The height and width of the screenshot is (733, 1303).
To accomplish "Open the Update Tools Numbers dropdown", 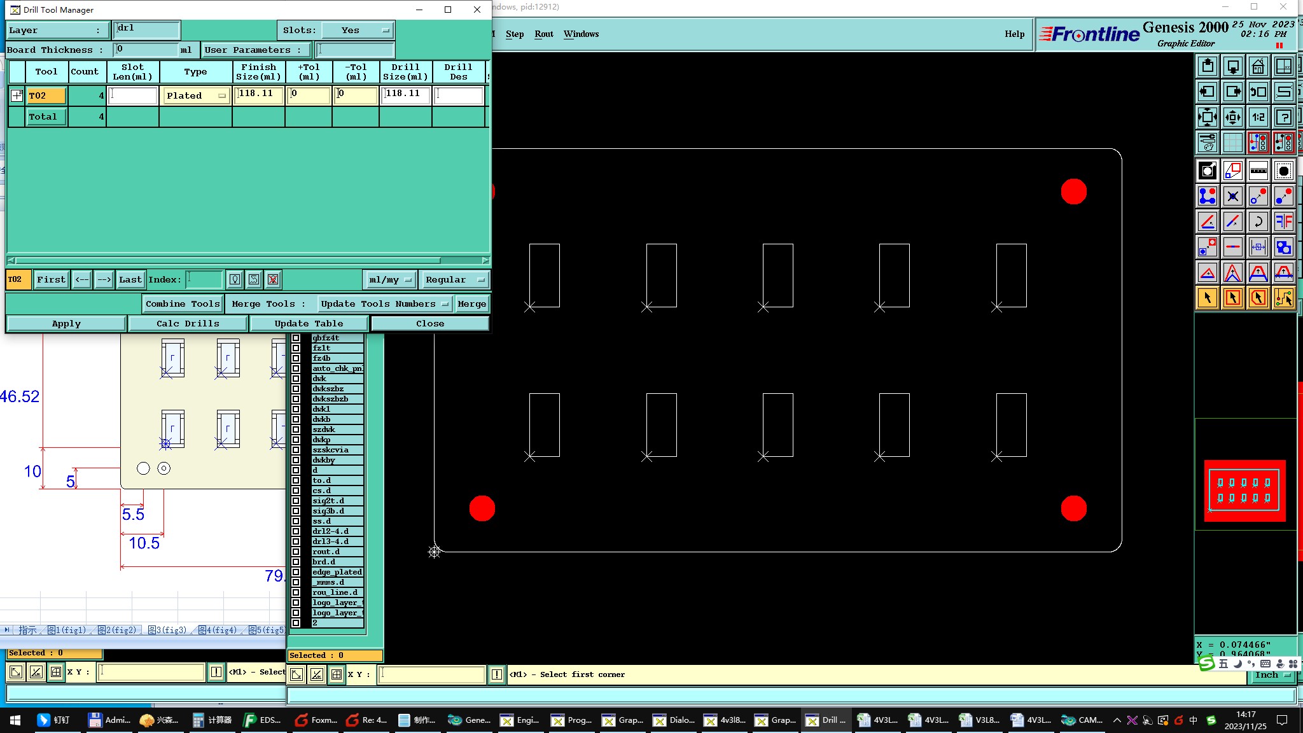I will (384, 304).
